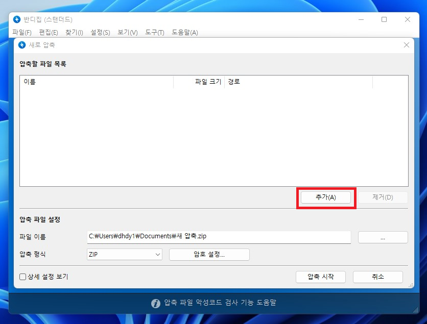Open the 설정(S) menu
Screen dimensions: 427x324
pos(100,33)
